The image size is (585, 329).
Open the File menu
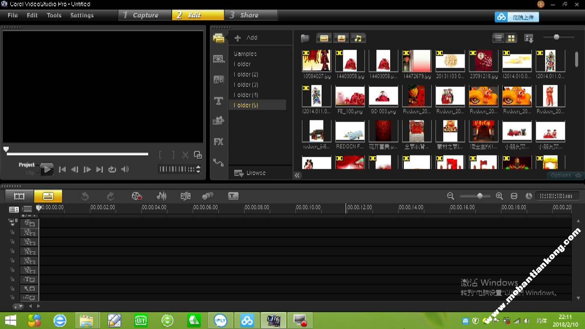point(13,15)
